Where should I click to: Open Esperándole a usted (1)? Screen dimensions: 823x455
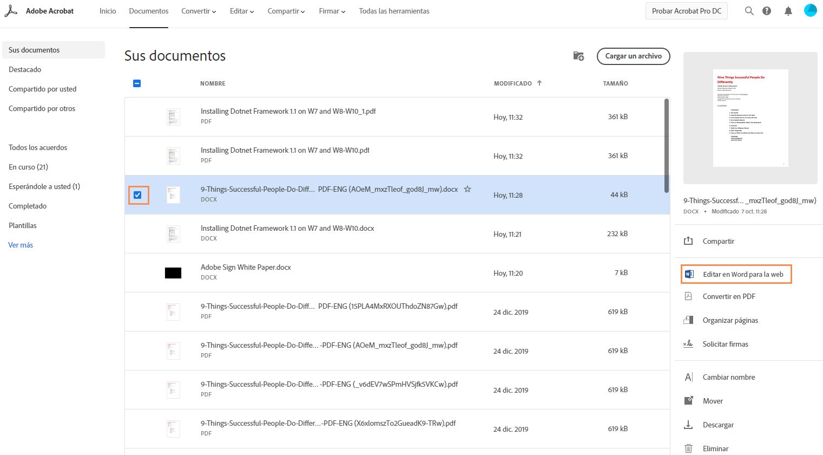[44, 186]
